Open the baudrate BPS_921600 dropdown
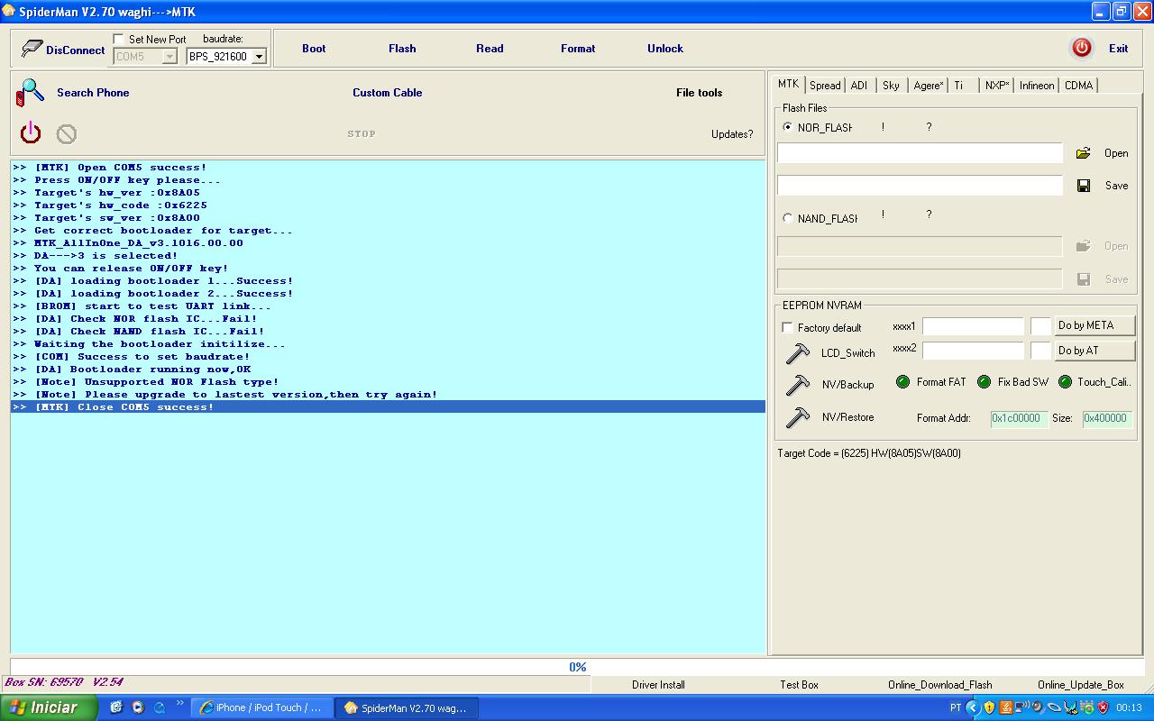 (259, 57)
